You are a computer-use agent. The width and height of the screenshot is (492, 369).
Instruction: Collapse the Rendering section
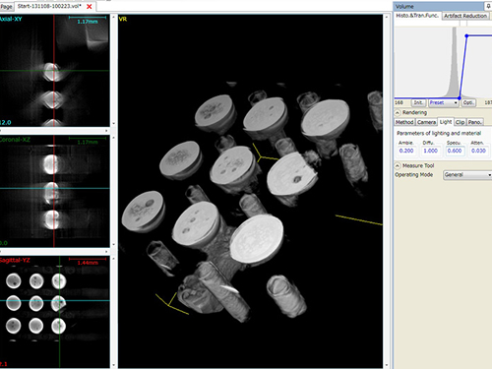pyautogui.click(x=398, y=112)
